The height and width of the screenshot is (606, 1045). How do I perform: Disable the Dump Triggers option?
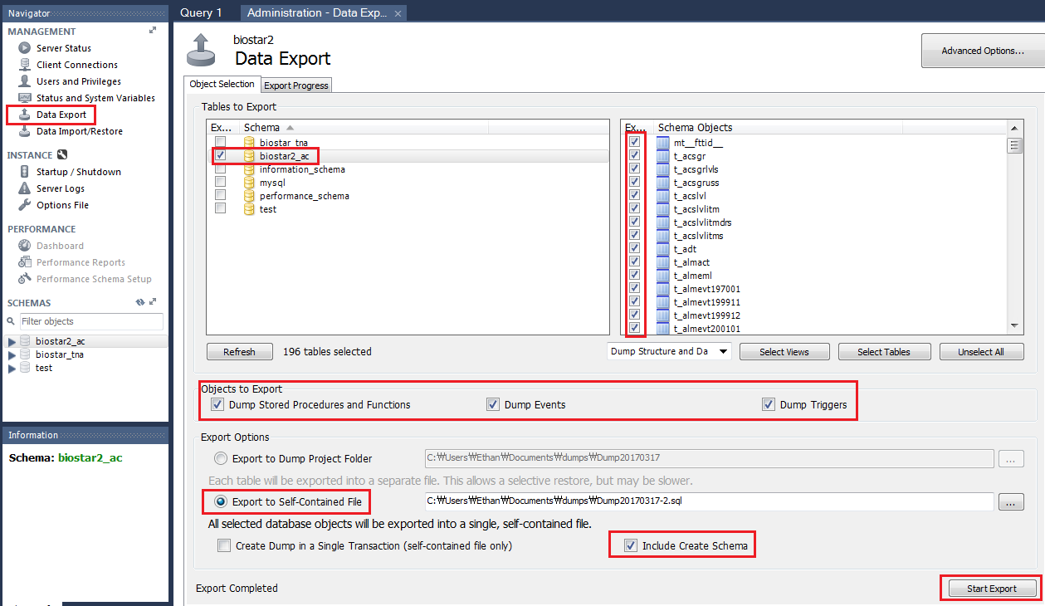click(768, 404)
